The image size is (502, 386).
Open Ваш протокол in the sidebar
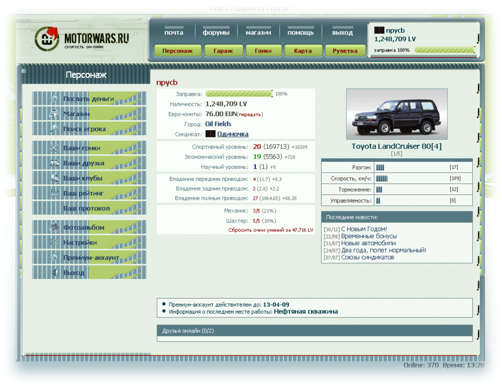pyautogui.click(x=89, y=208)
